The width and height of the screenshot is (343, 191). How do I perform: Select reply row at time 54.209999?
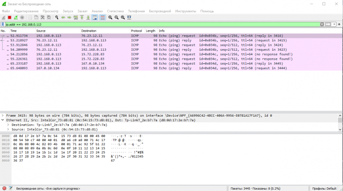pos(171,50)
